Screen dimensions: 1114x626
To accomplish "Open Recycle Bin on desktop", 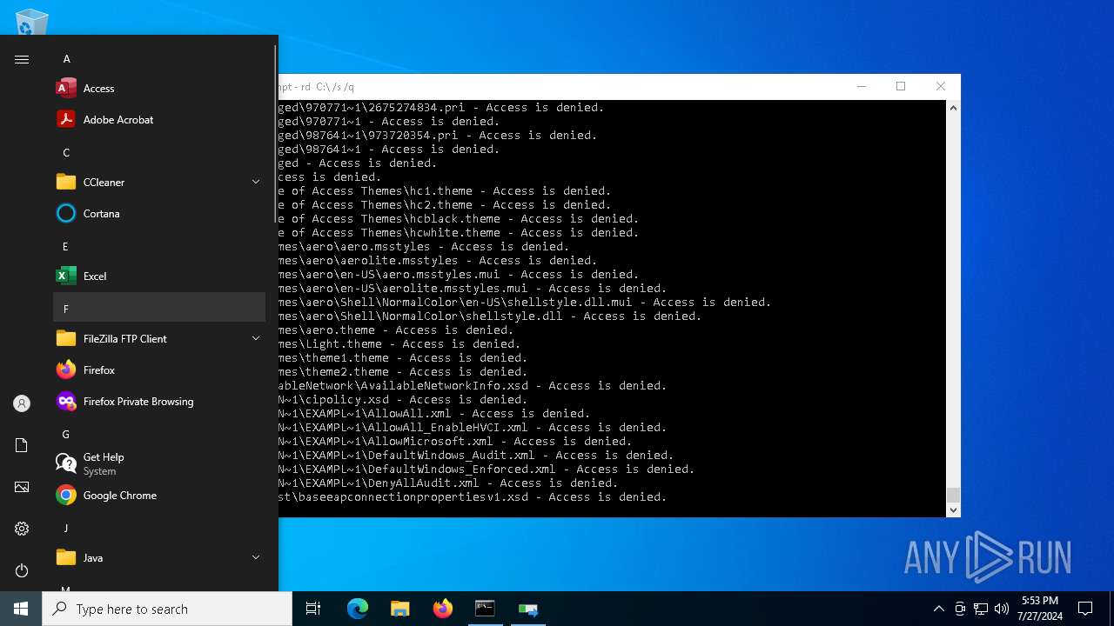I will 31,22.
